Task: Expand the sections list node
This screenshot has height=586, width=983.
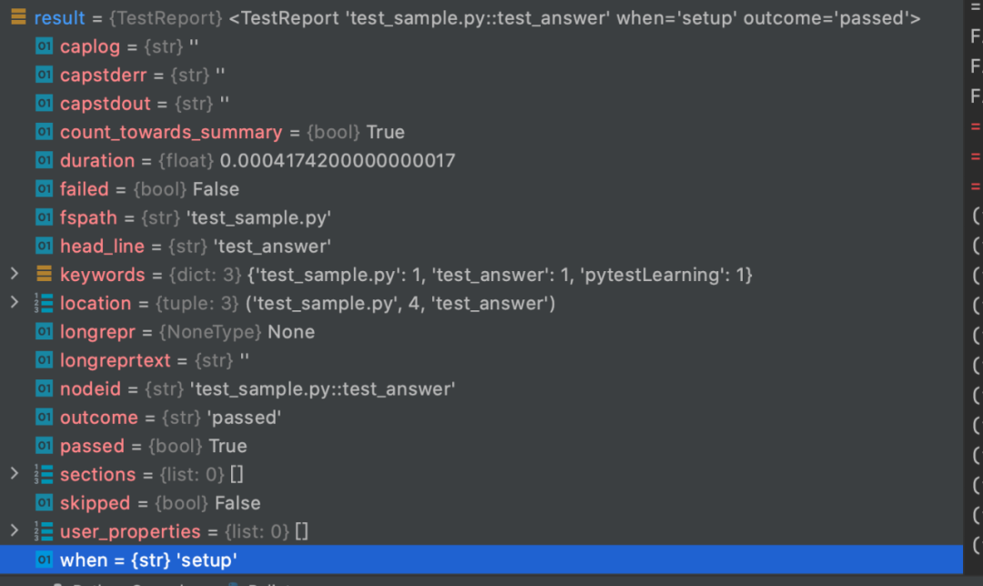Action: [14, 473]
